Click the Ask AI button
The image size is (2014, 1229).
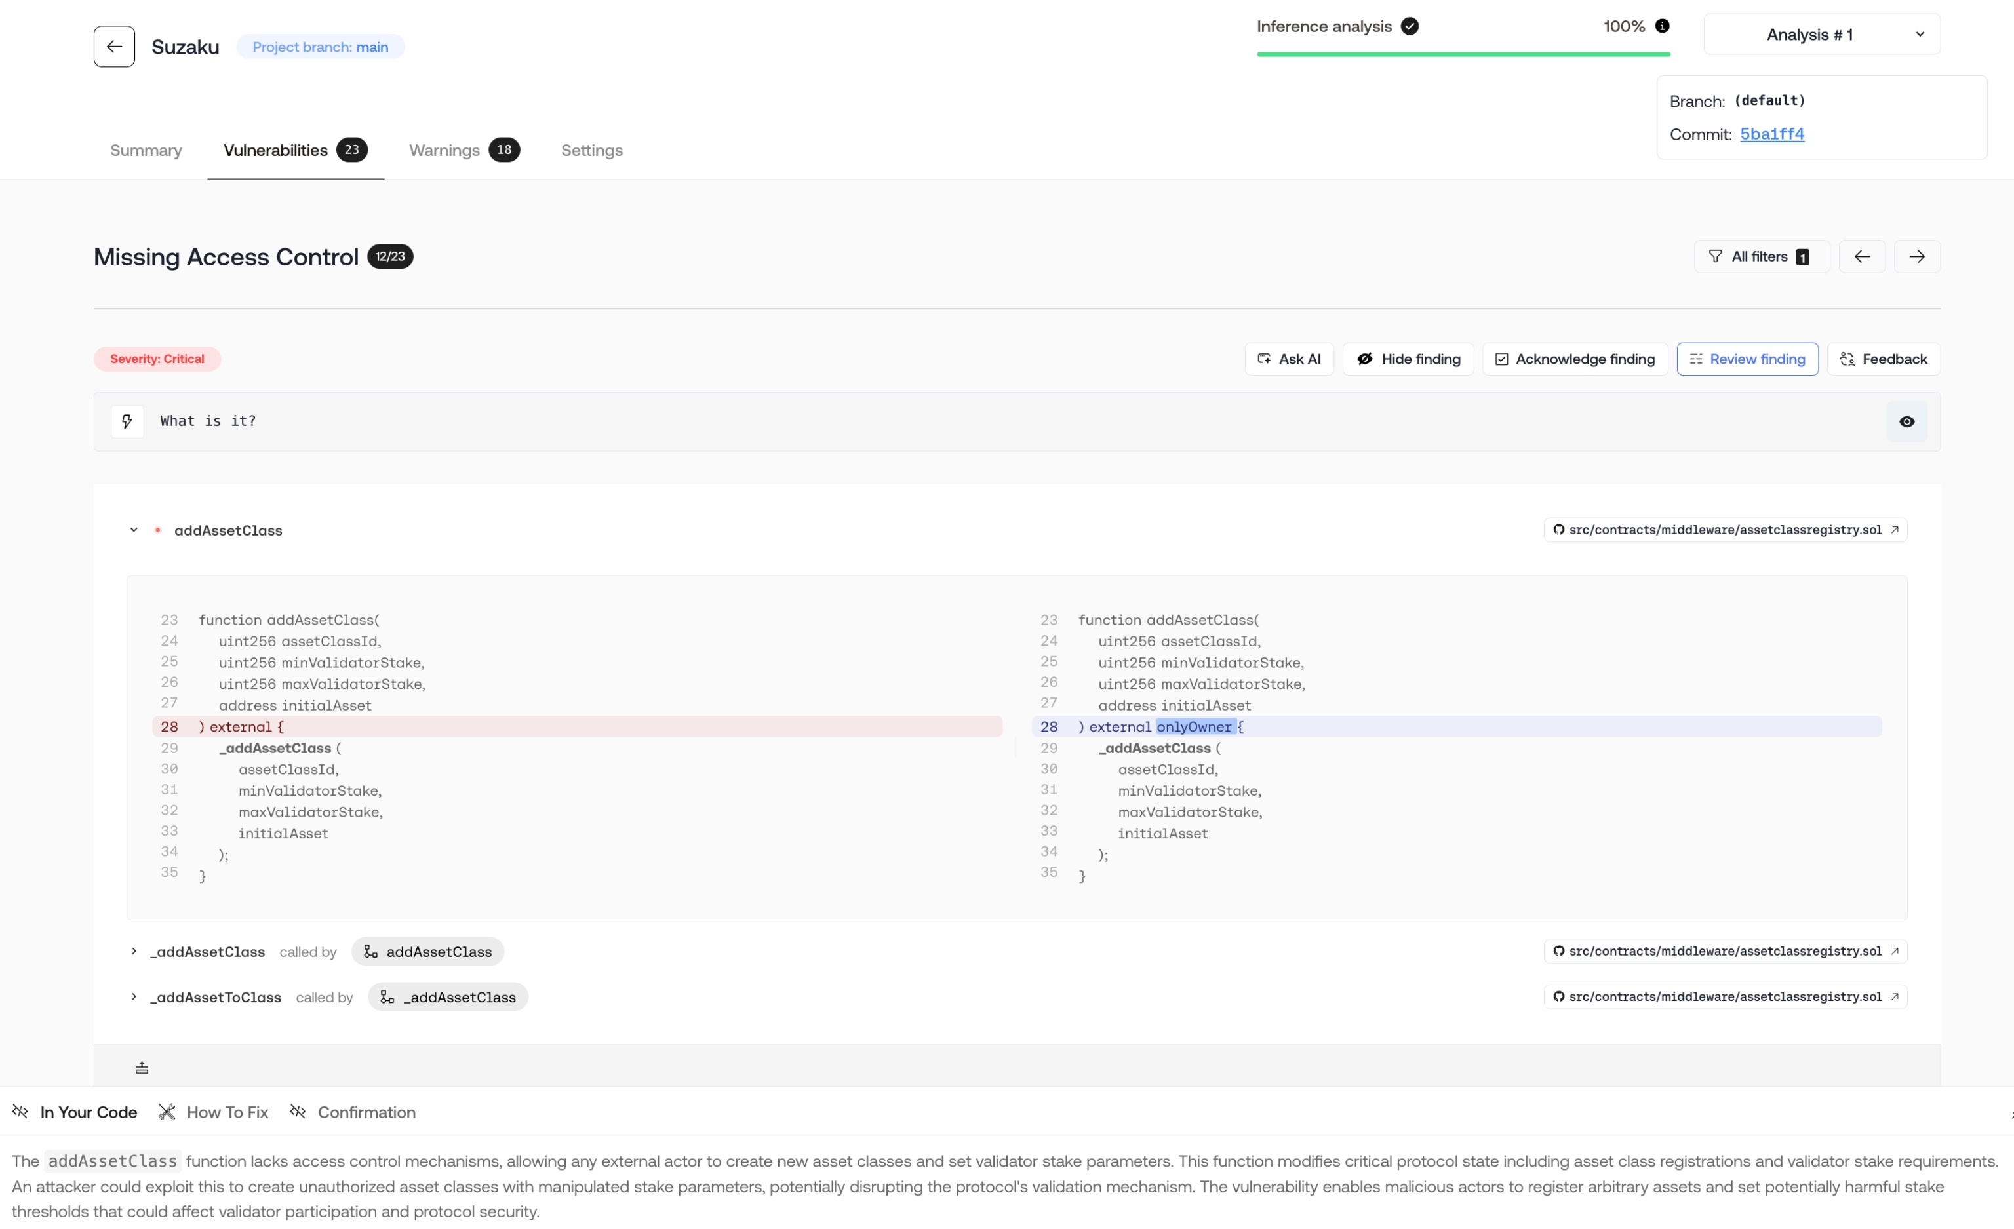1288,359
